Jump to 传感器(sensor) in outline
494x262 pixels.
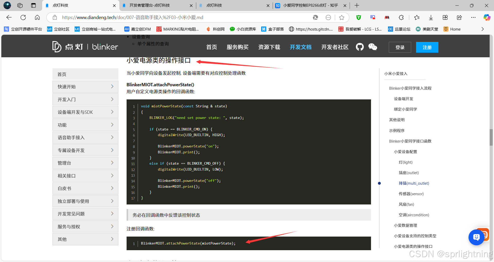pos(411,194)
